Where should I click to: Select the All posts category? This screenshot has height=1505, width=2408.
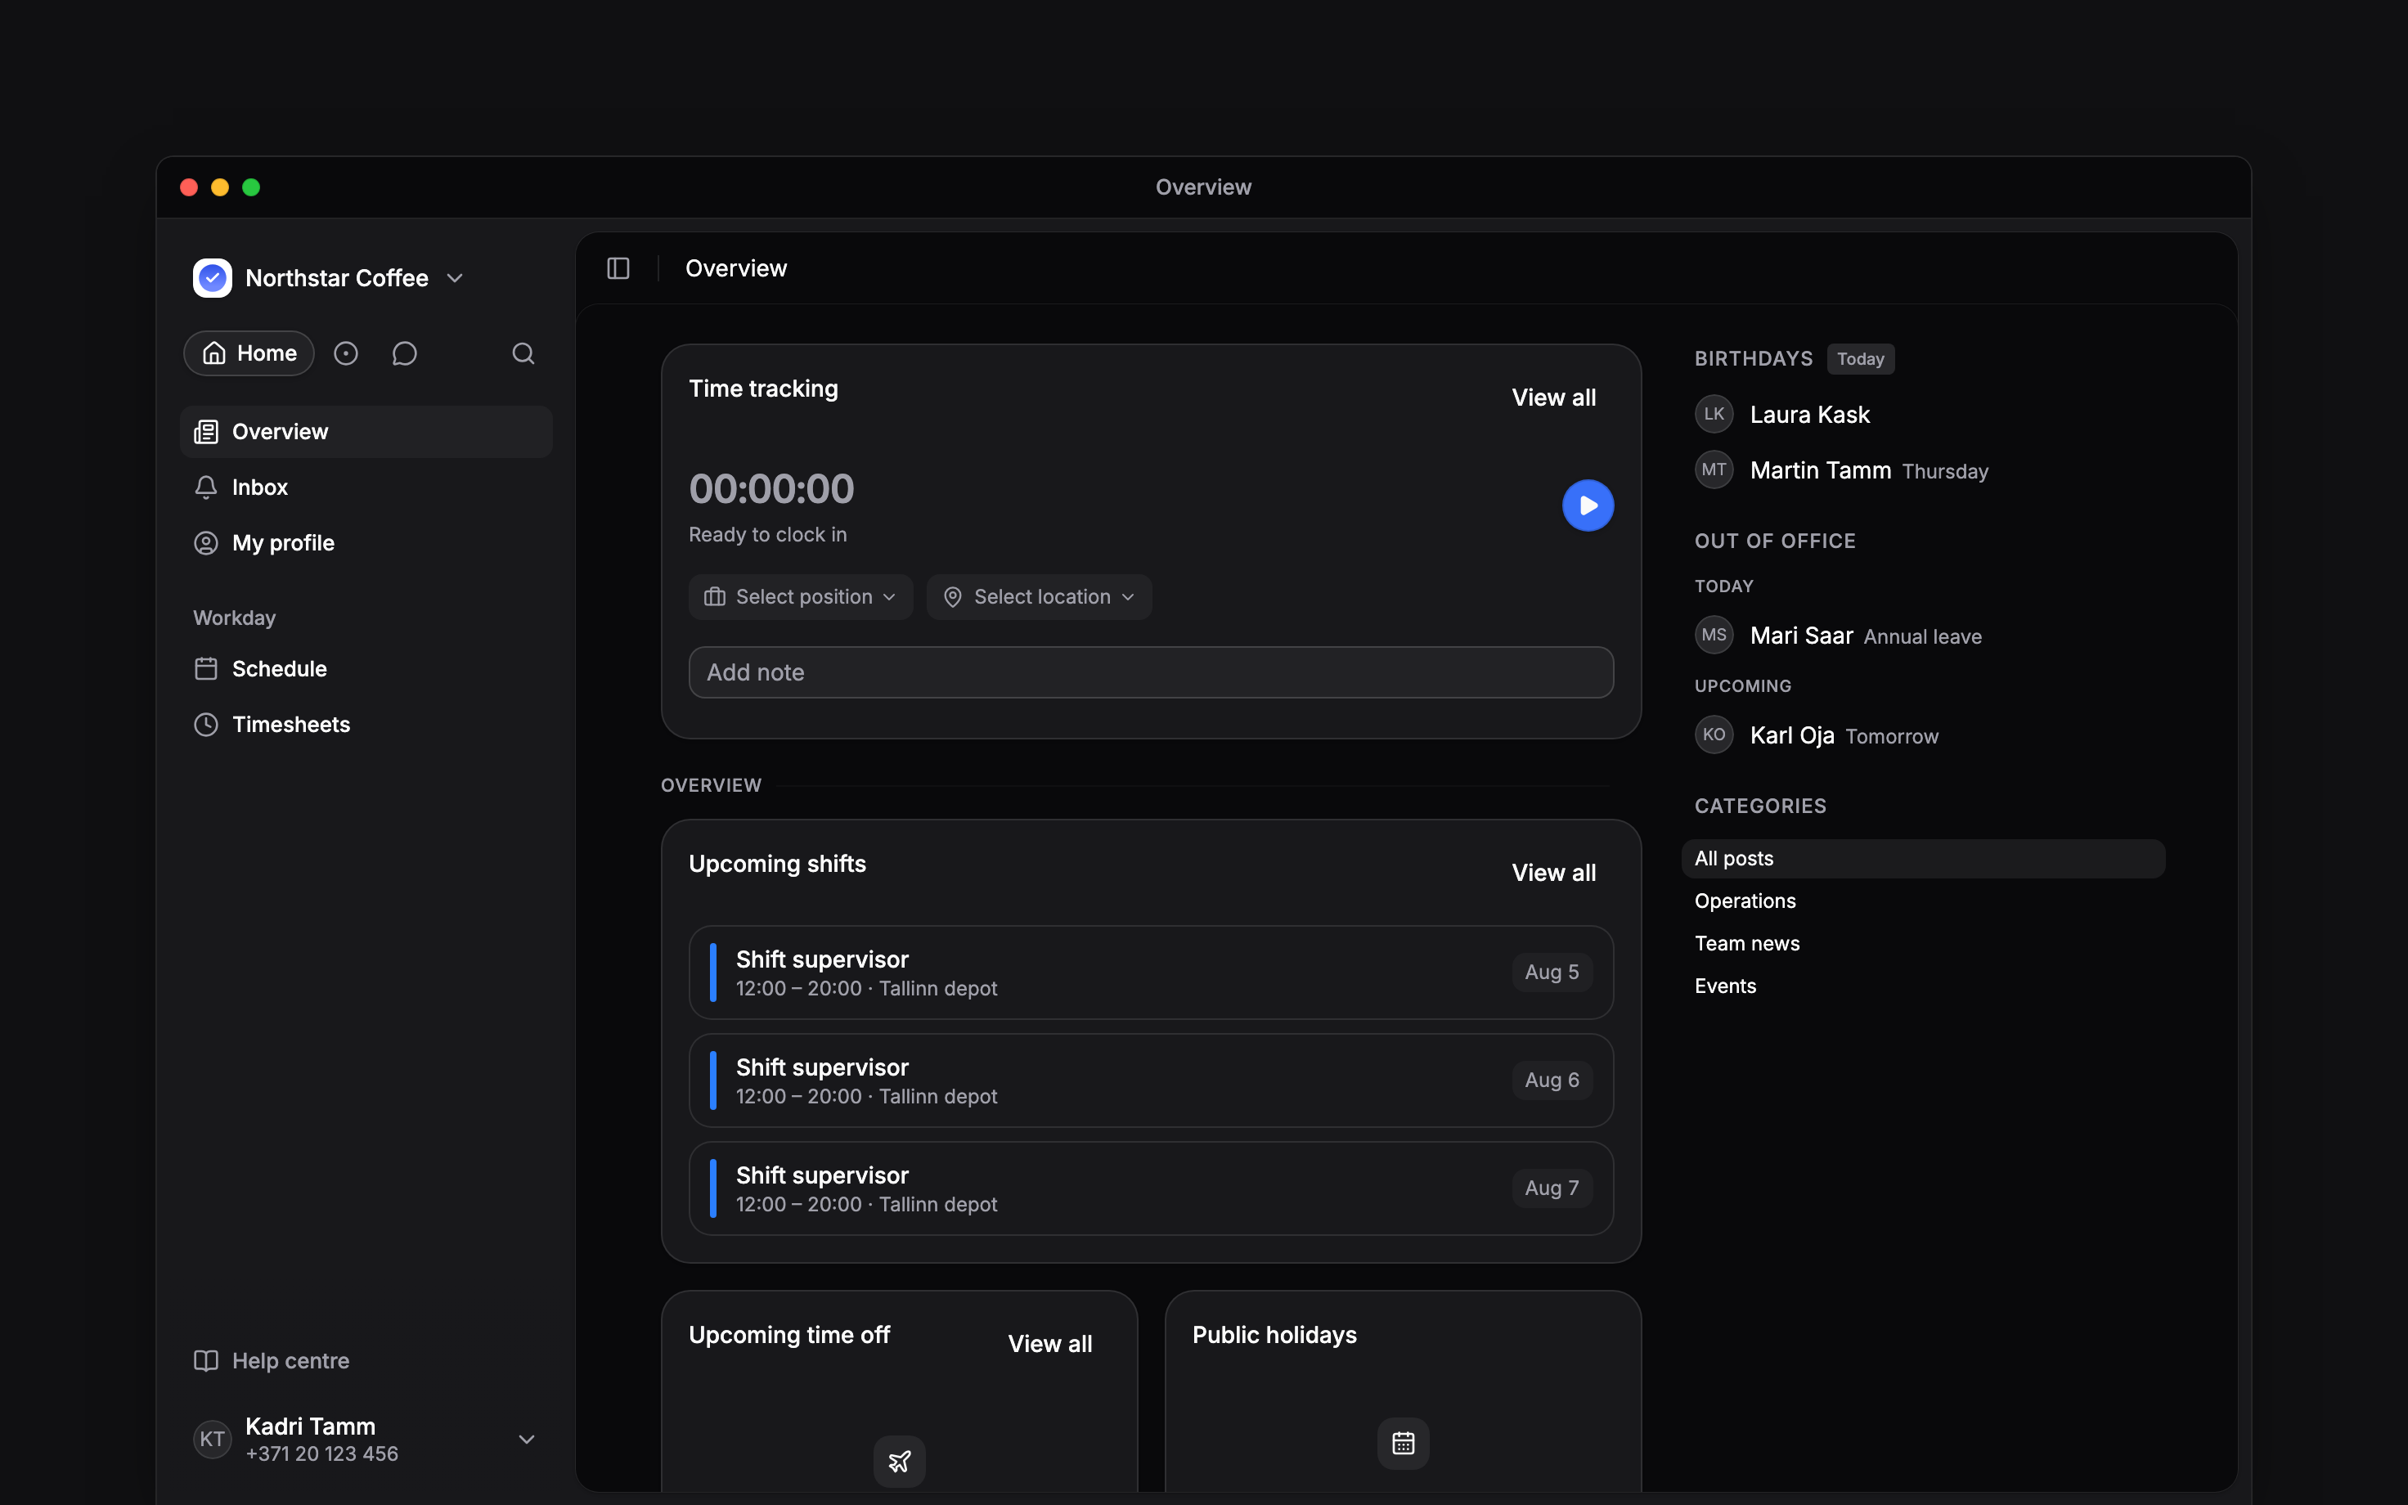[x=1922, y=859]
